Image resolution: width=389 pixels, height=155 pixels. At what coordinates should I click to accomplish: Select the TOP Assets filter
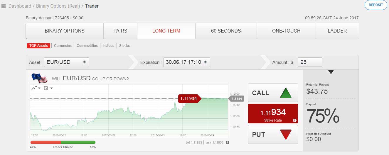tap(38, 46)
